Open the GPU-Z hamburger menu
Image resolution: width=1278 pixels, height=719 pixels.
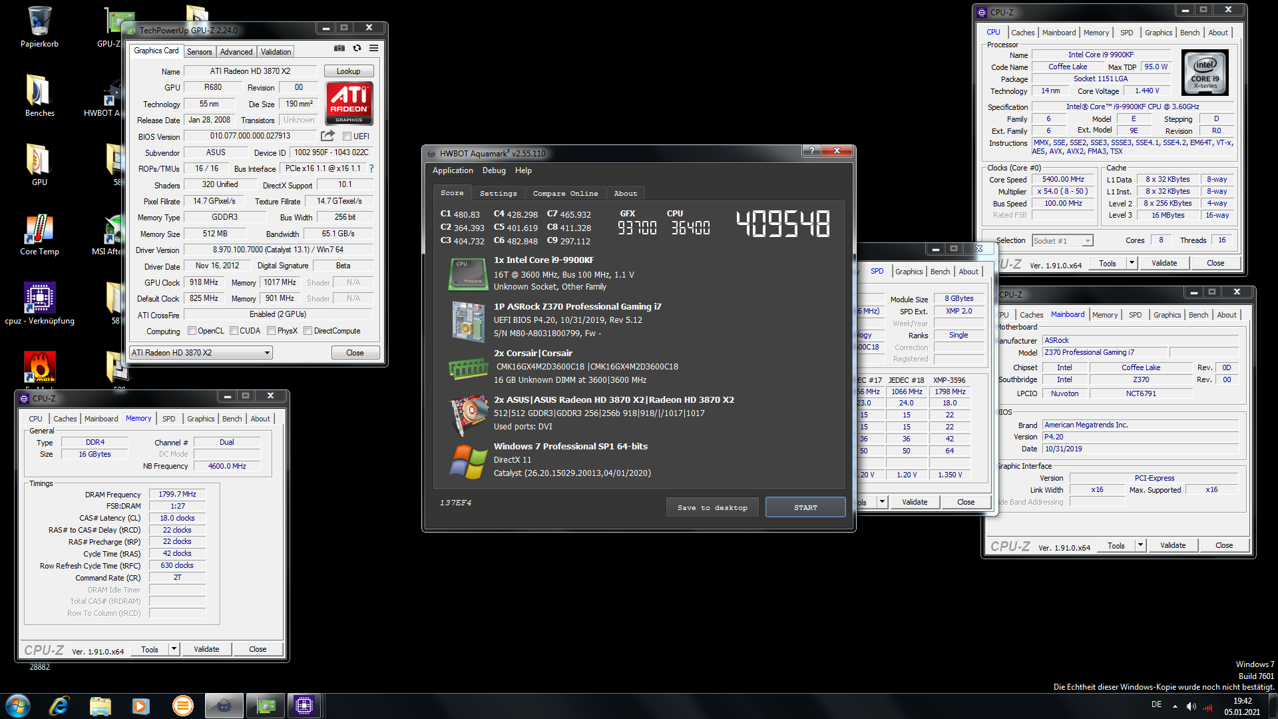[x=374, y=48]
